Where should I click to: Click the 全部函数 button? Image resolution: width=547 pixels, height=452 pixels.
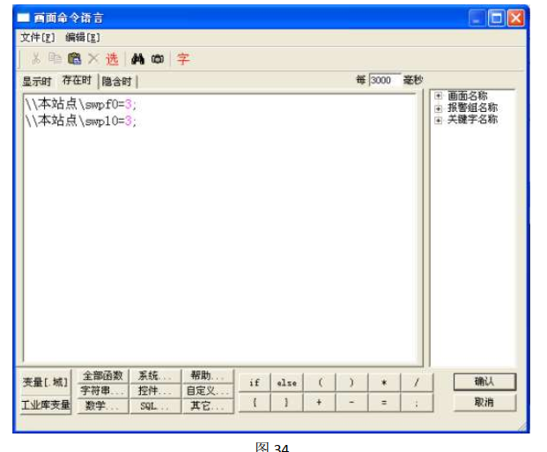102,375
